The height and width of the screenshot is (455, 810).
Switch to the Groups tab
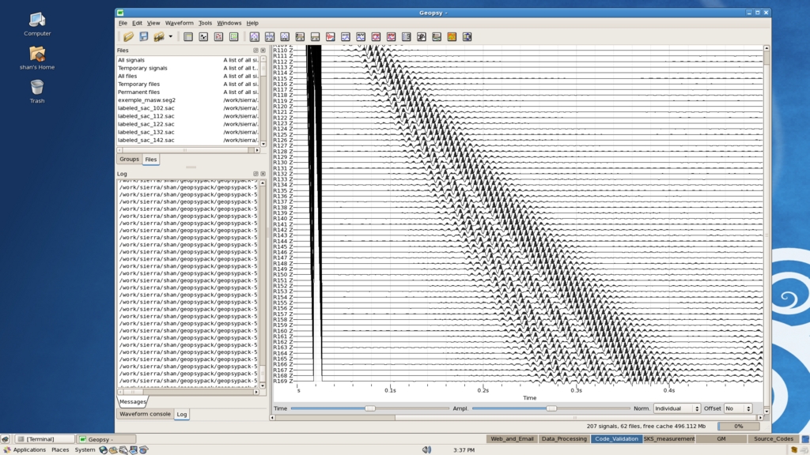129,159
